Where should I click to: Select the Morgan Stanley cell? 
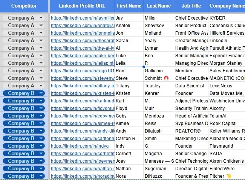[227, 63]
